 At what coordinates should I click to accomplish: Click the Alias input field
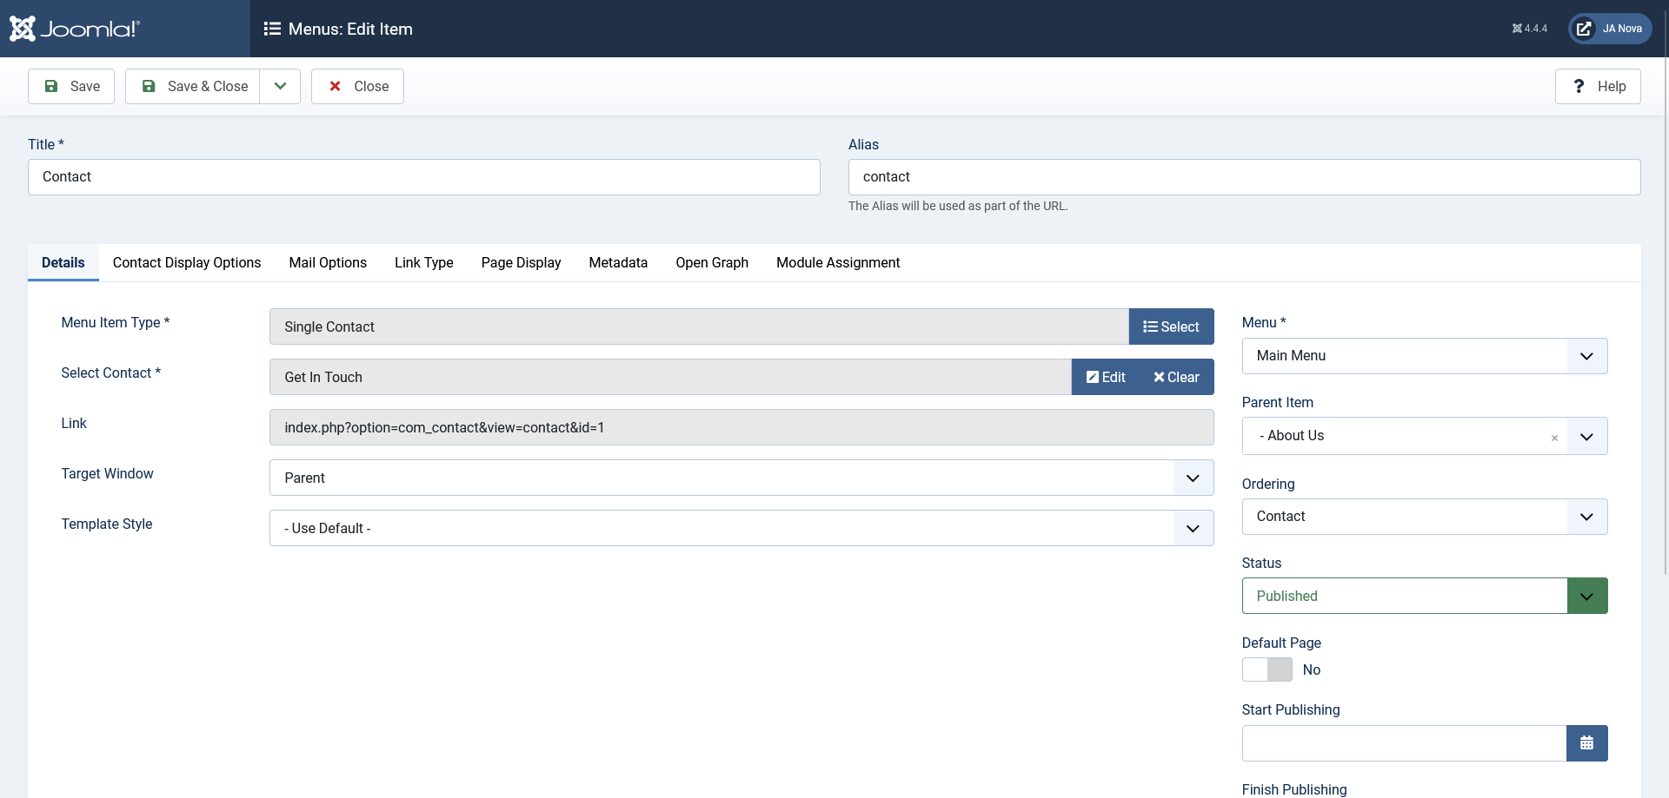[1244, 177]
